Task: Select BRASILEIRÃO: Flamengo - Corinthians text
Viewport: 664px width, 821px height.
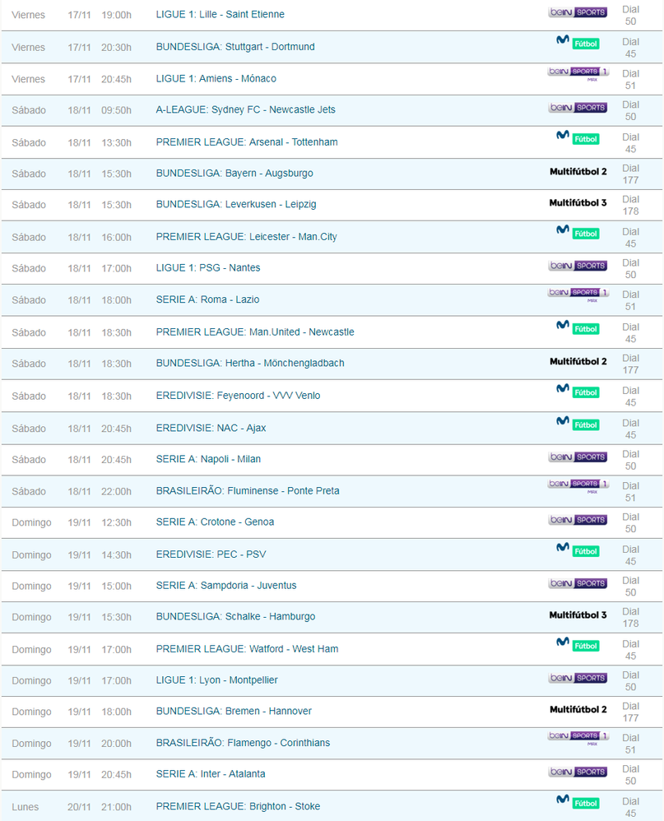Action: 243,743
